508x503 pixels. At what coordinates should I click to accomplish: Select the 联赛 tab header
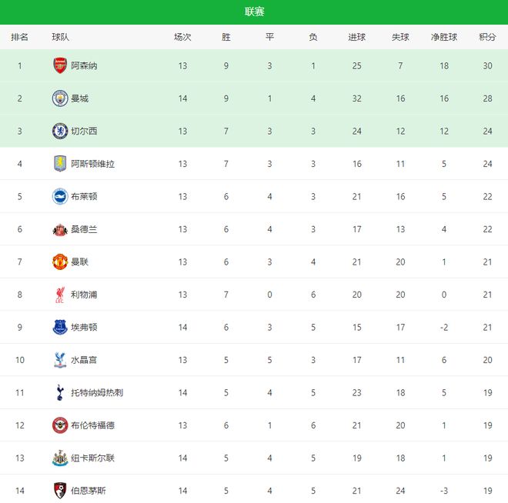point(254,12)
